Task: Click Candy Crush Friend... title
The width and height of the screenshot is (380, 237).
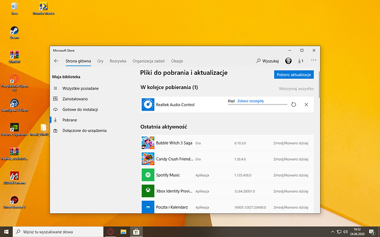Action: [x=175, y=159]
